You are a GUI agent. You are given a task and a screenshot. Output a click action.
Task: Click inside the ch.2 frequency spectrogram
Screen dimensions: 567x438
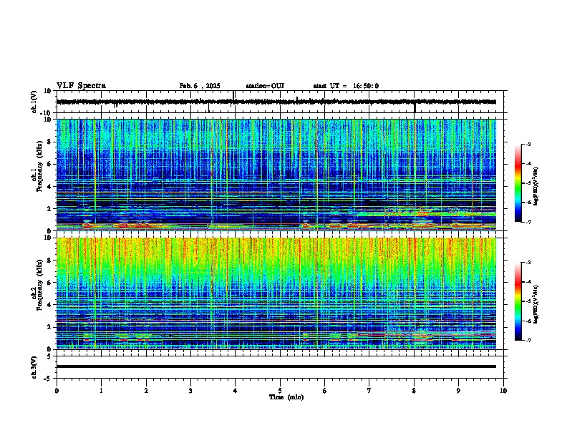point(276,293)
